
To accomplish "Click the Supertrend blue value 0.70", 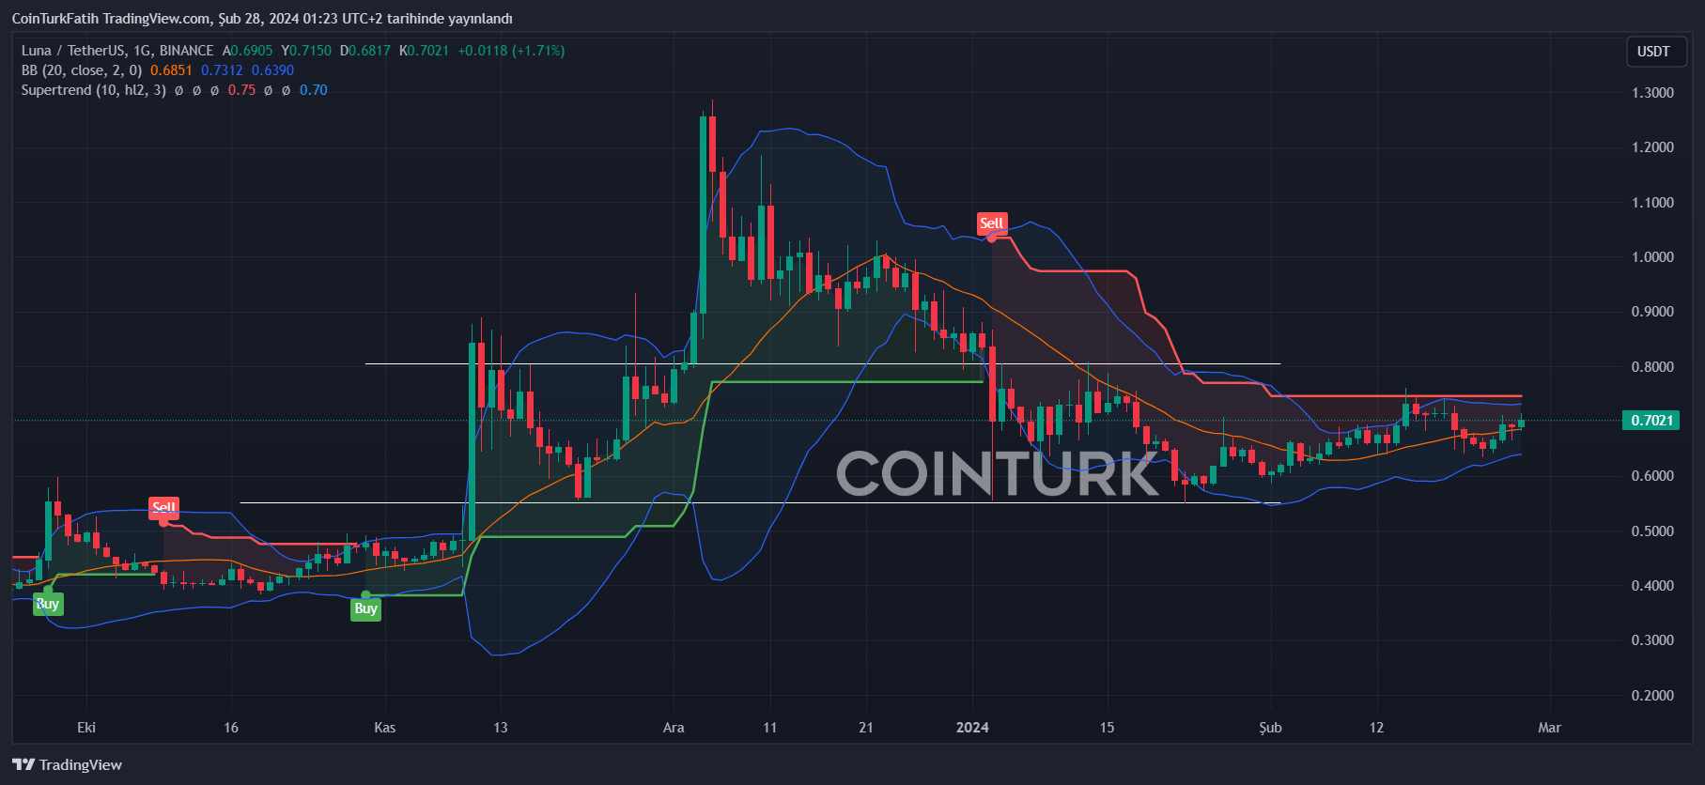I will 314,90.
